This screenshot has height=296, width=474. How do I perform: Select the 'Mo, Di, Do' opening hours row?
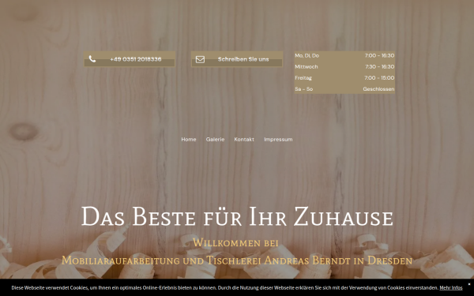(344, 55)
